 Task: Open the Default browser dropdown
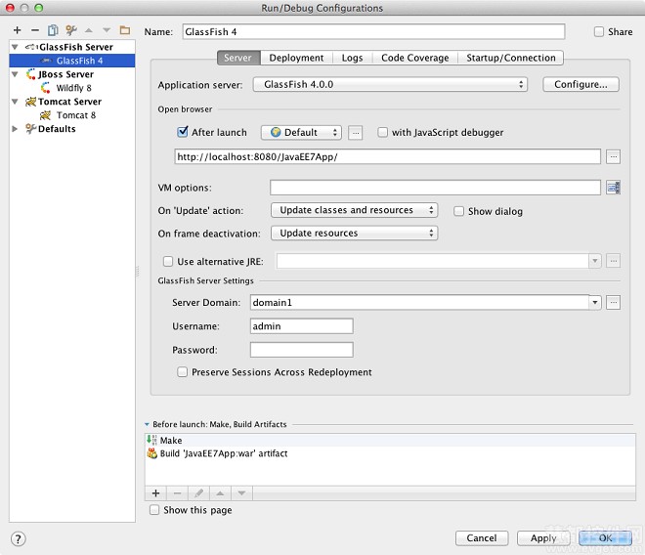(301, 133)
